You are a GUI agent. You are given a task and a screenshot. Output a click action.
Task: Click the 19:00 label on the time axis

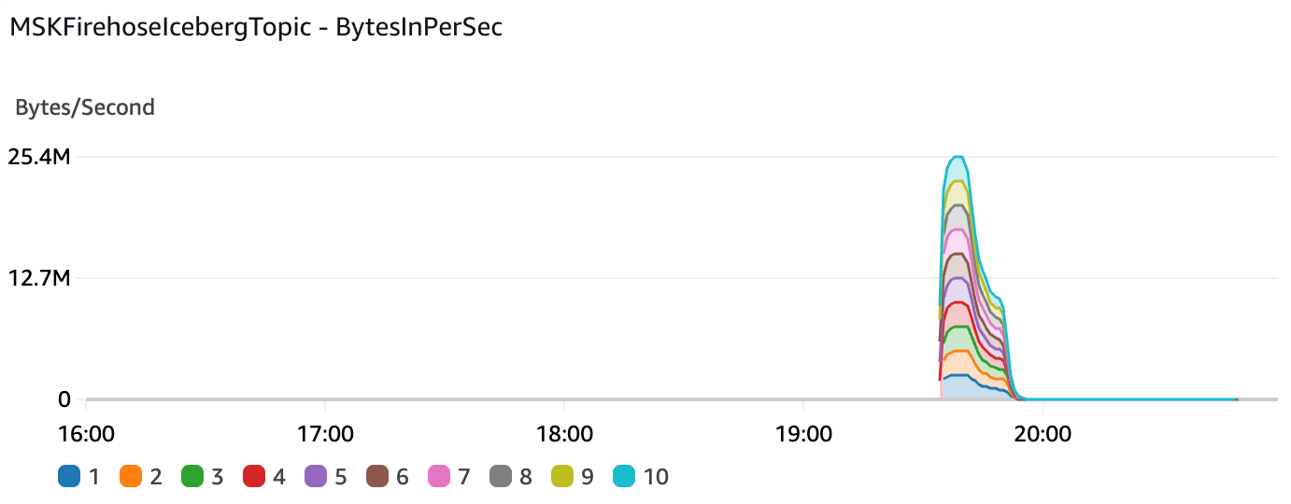pyautogui.click(x=803, y=434)
